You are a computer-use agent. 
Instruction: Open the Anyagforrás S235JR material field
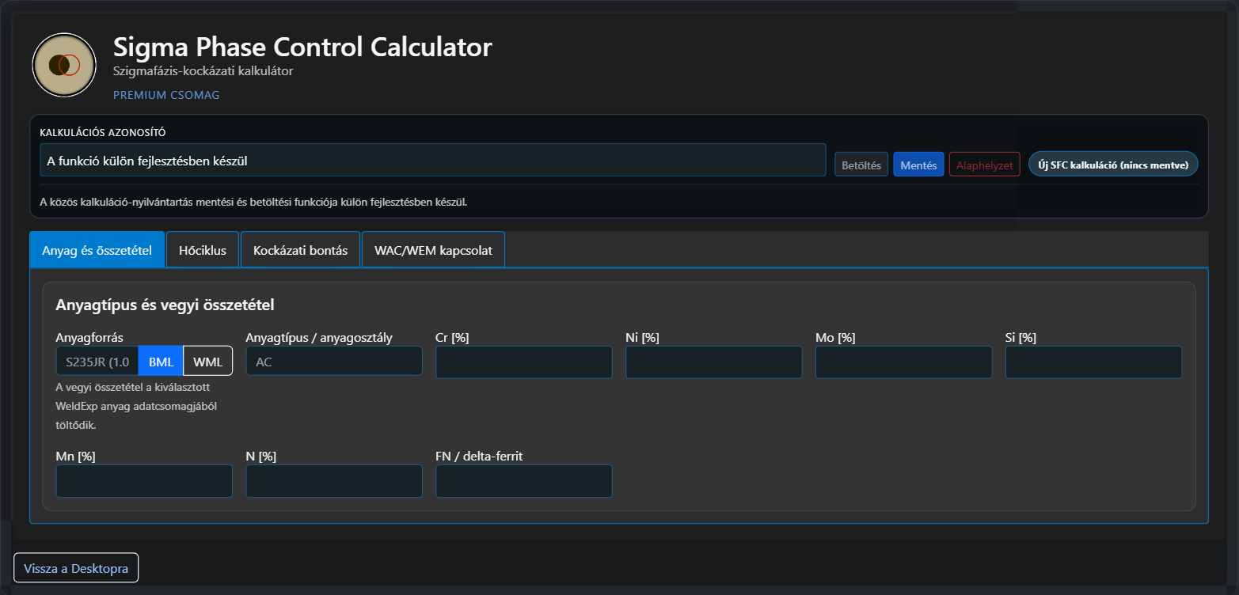coord(97,361)
